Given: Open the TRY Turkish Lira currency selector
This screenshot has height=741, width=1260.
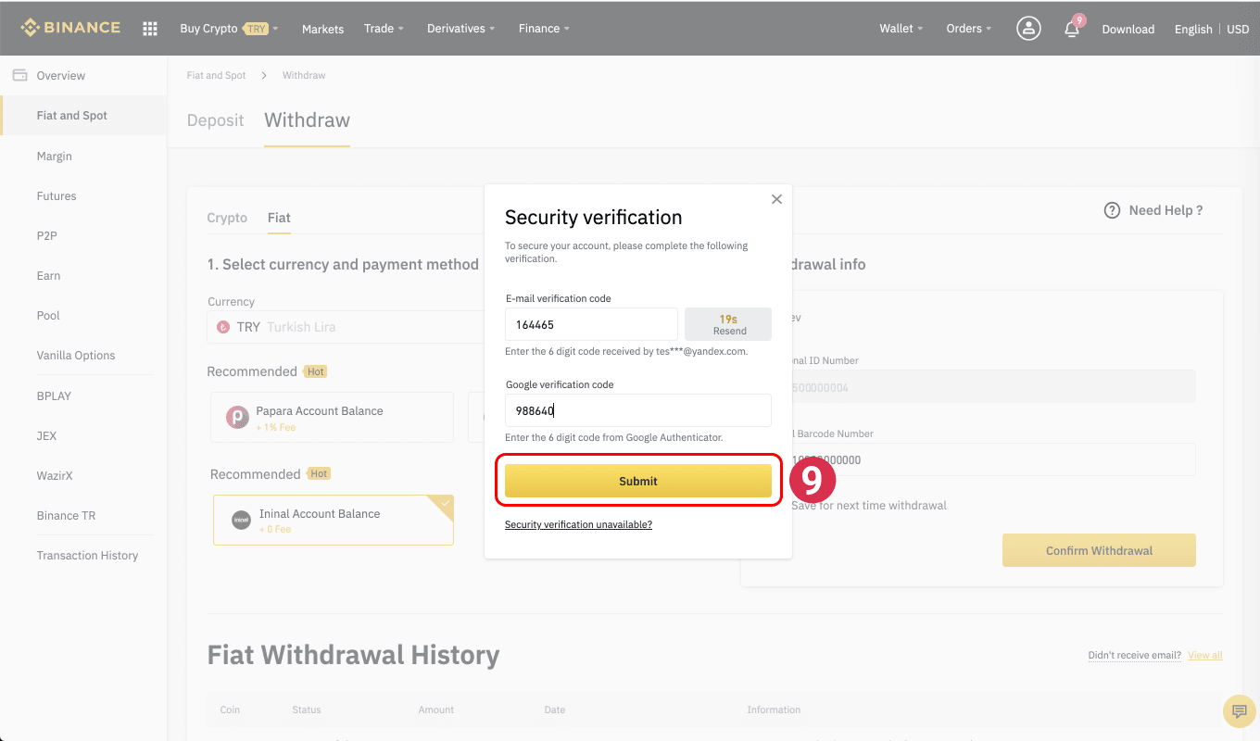Looking at the screenshot, I should pyautogui.click(x=346, y=327).
